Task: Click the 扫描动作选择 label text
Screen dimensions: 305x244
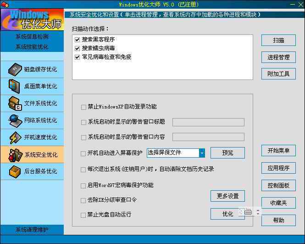Action: [90, 29]
